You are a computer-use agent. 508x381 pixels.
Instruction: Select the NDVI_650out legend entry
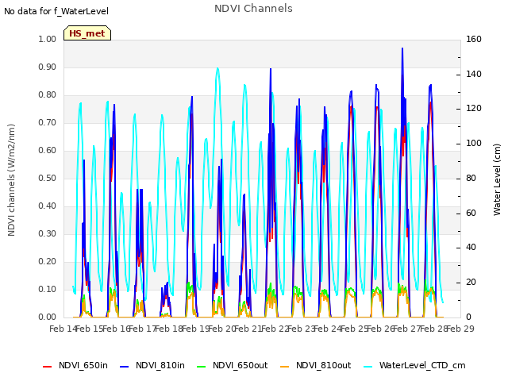pyautogui.click(x=233, y=366)
